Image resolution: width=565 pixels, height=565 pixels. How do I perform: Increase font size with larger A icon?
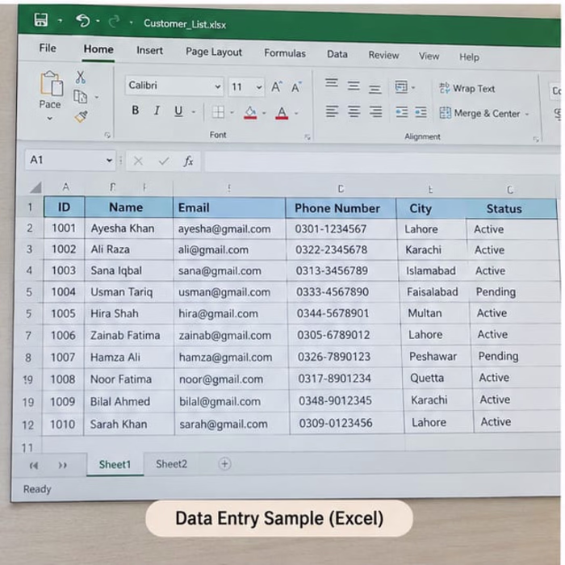click(276, 86)
